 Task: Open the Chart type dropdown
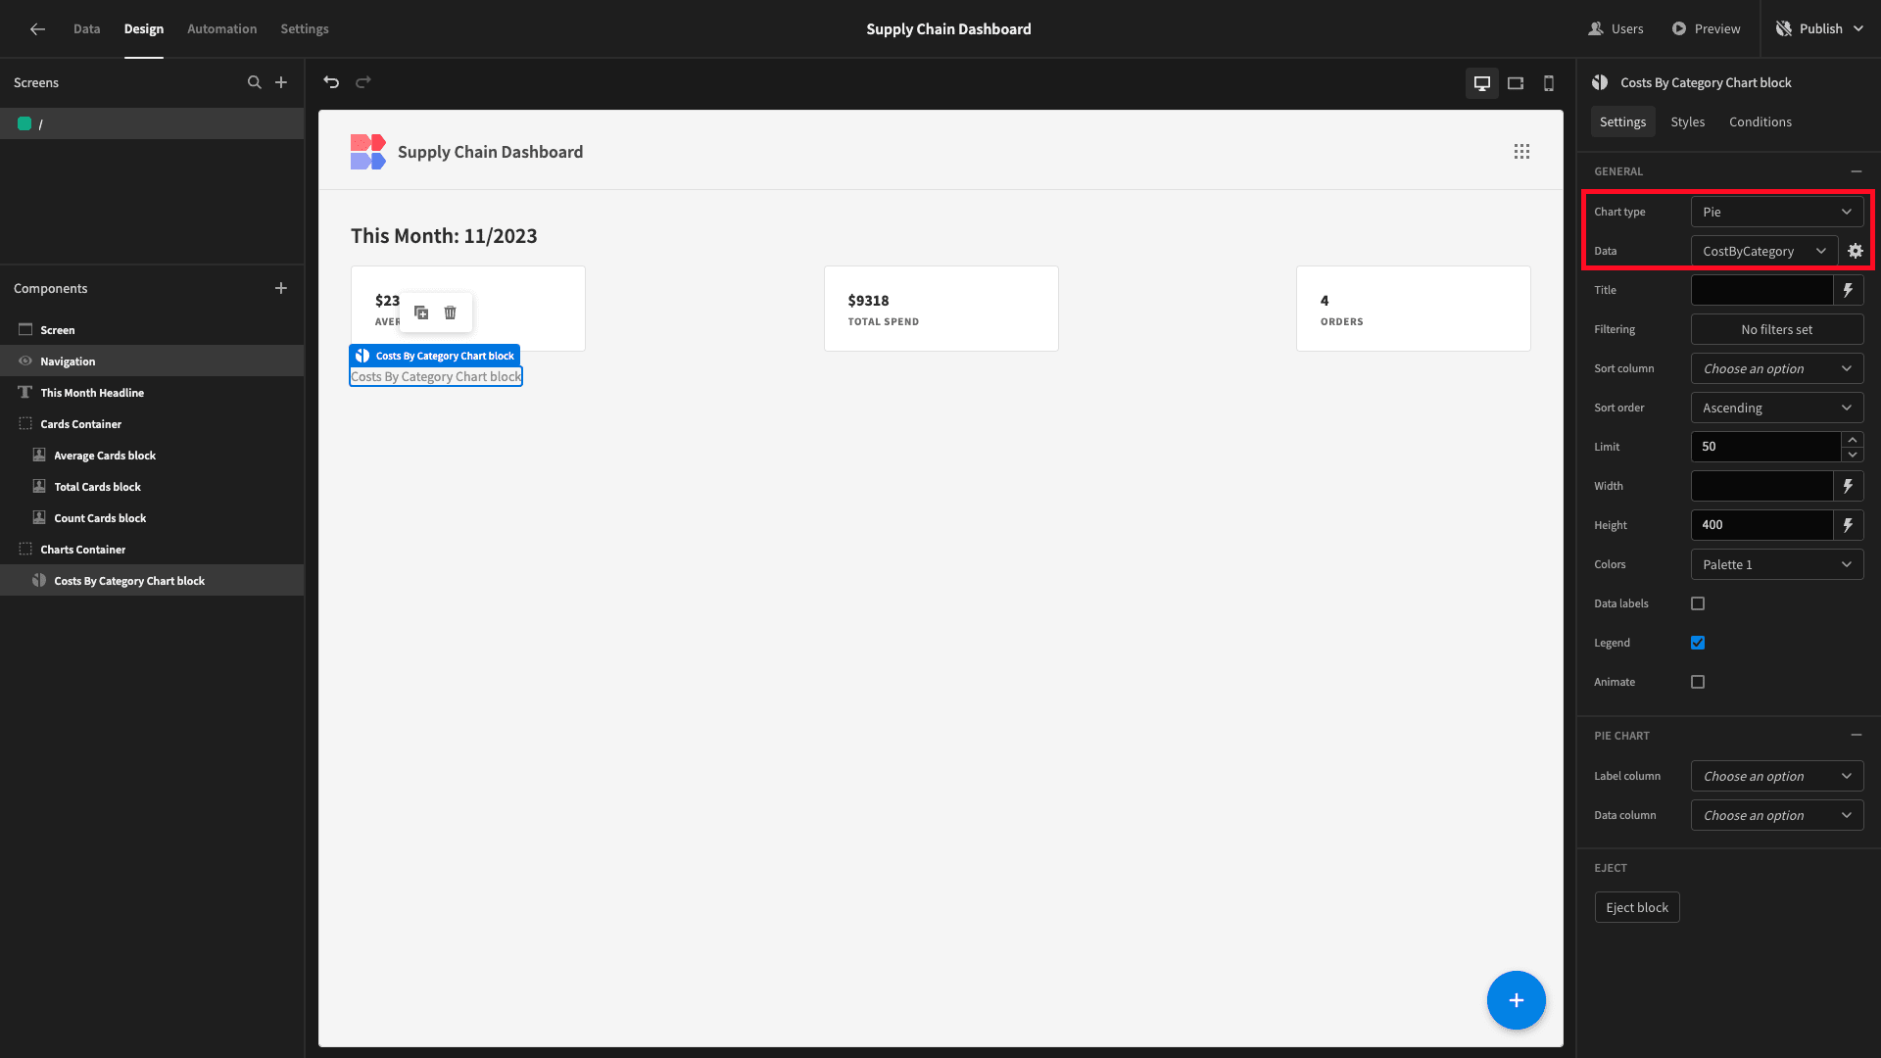point(1777,212)
